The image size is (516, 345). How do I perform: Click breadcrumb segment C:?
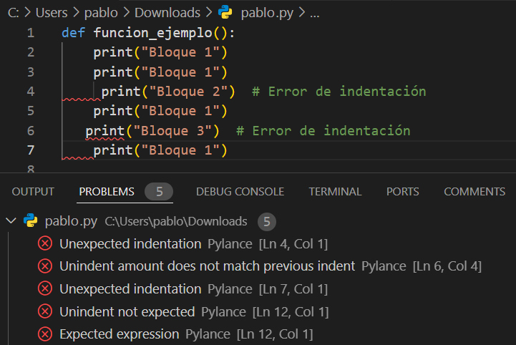[x=14, y=13]
